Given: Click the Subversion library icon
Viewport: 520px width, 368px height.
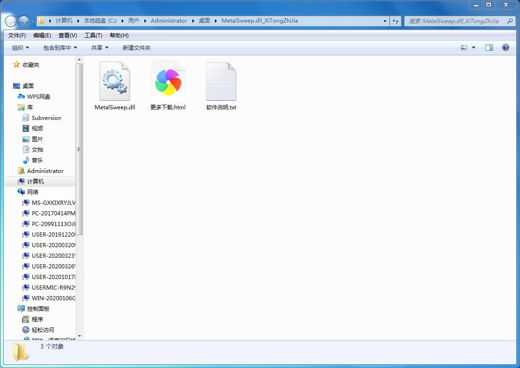Looking at the screenshot, I should (x=25, y=118).
